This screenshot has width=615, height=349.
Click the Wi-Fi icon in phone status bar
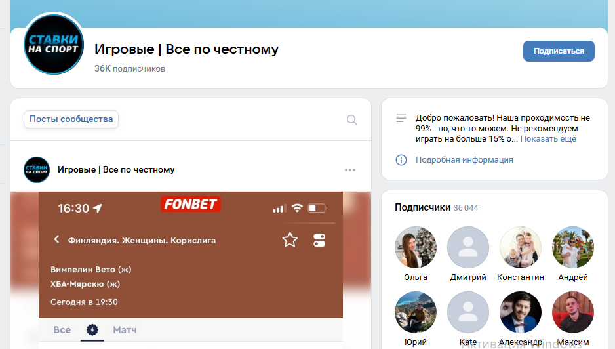tap(297, 208)
